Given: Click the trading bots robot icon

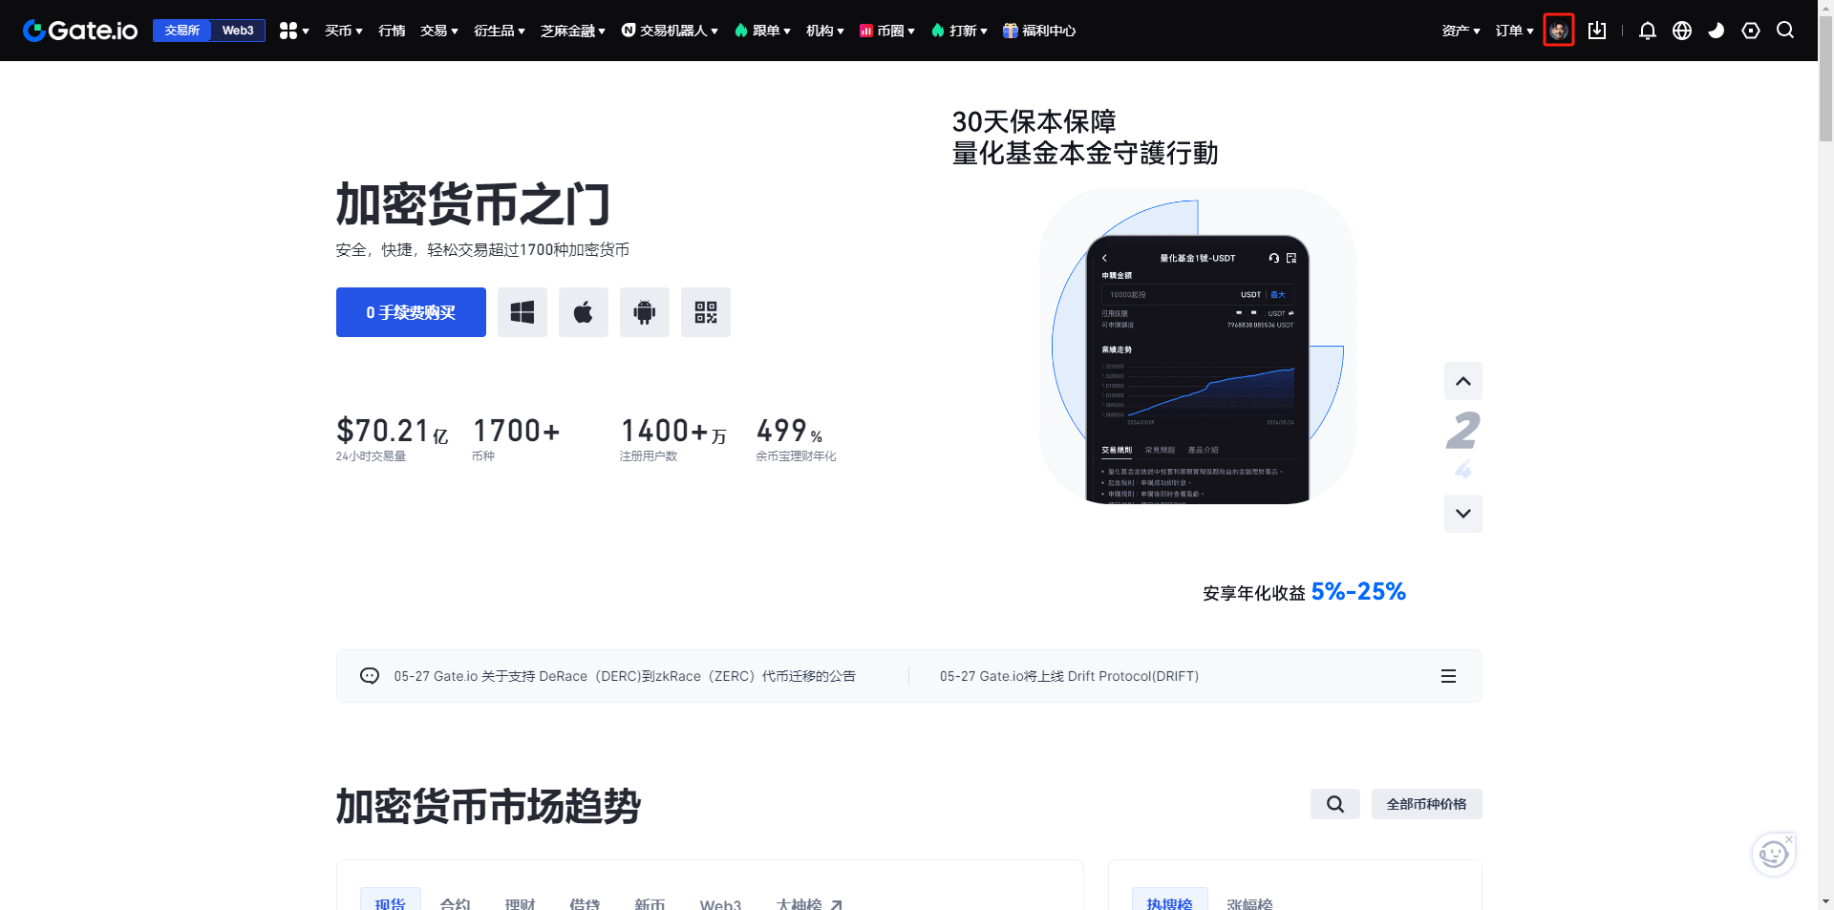Looking at the screenshot, I should pyautogui.click(x=629, y=31).
